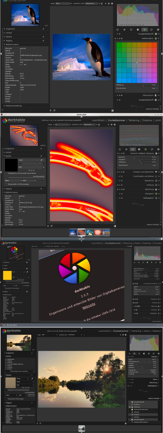Click Drehung module icon in abstract image window
Screen dimensions: 163x433
[156, 185]
